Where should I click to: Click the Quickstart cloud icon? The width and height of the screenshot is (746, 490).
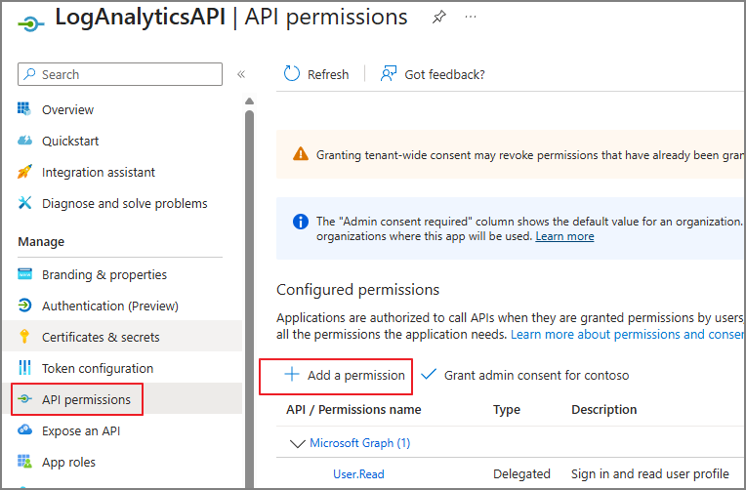coord(24,141)
